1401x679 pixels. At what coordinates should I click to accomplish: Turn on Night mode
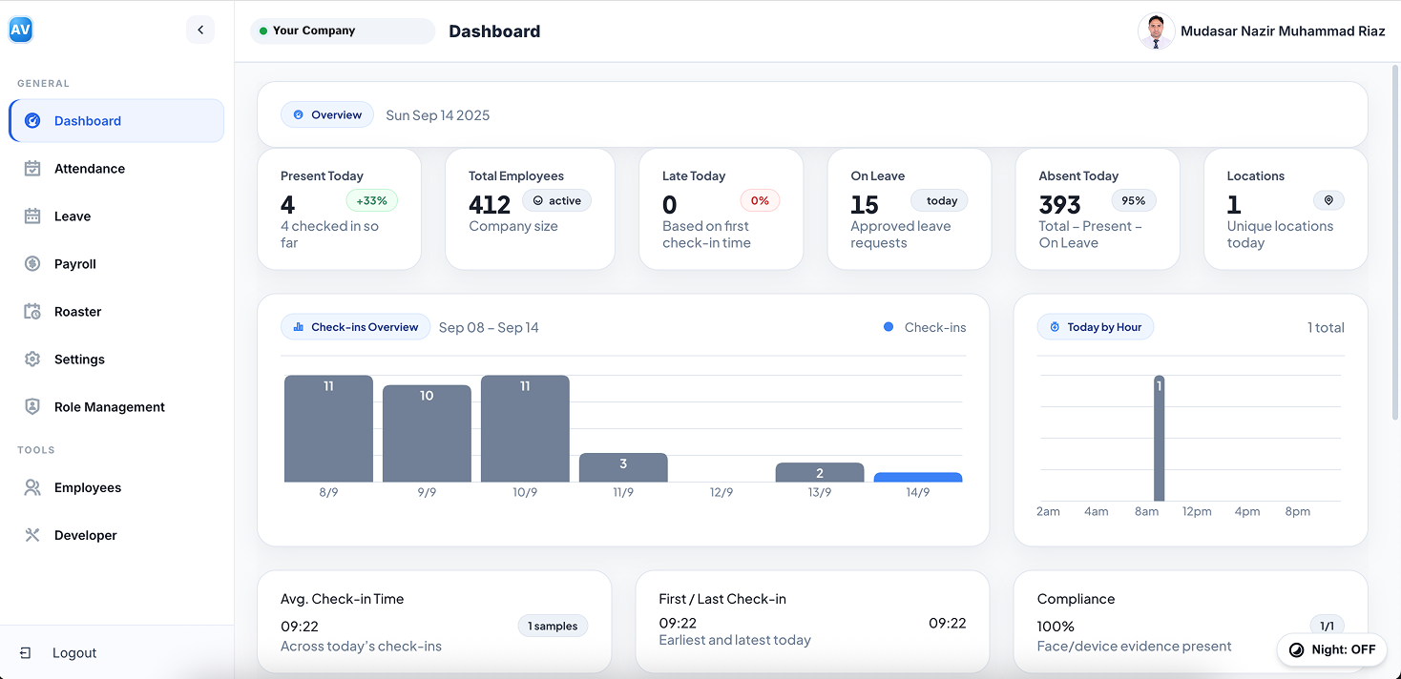(x=1332, y=649)
